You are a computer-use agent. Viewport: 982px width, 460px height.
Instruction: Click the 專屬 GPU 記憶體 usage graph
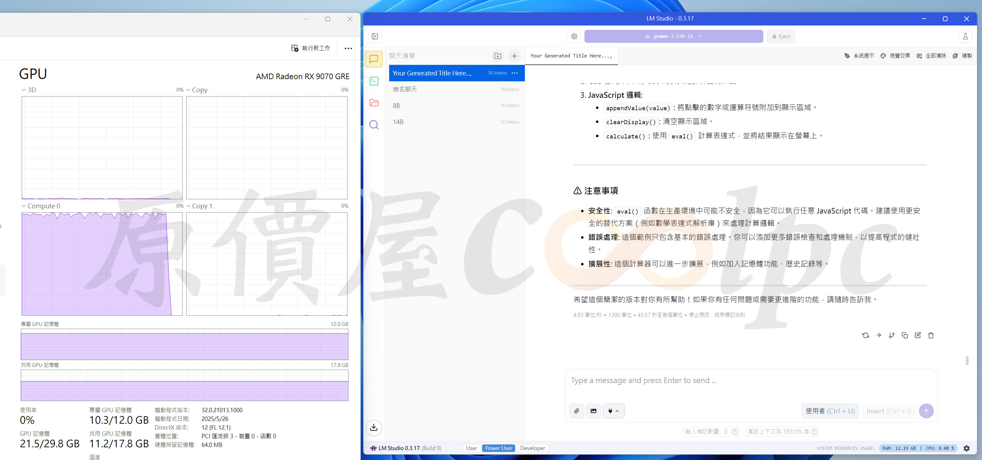184,344
